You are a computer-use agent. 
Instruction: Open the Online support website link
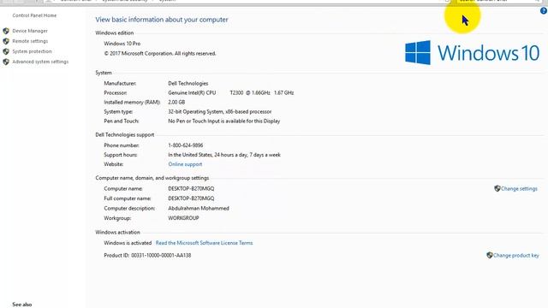(185, 164)
